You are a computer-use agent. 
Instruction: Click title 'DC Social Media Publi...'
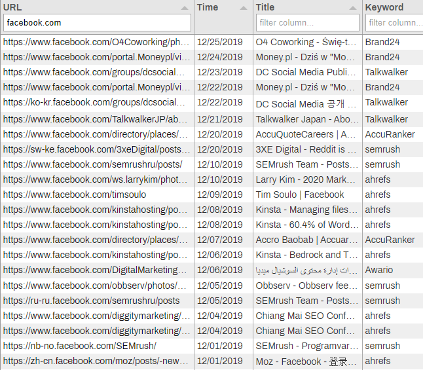[x=306, y=72]
